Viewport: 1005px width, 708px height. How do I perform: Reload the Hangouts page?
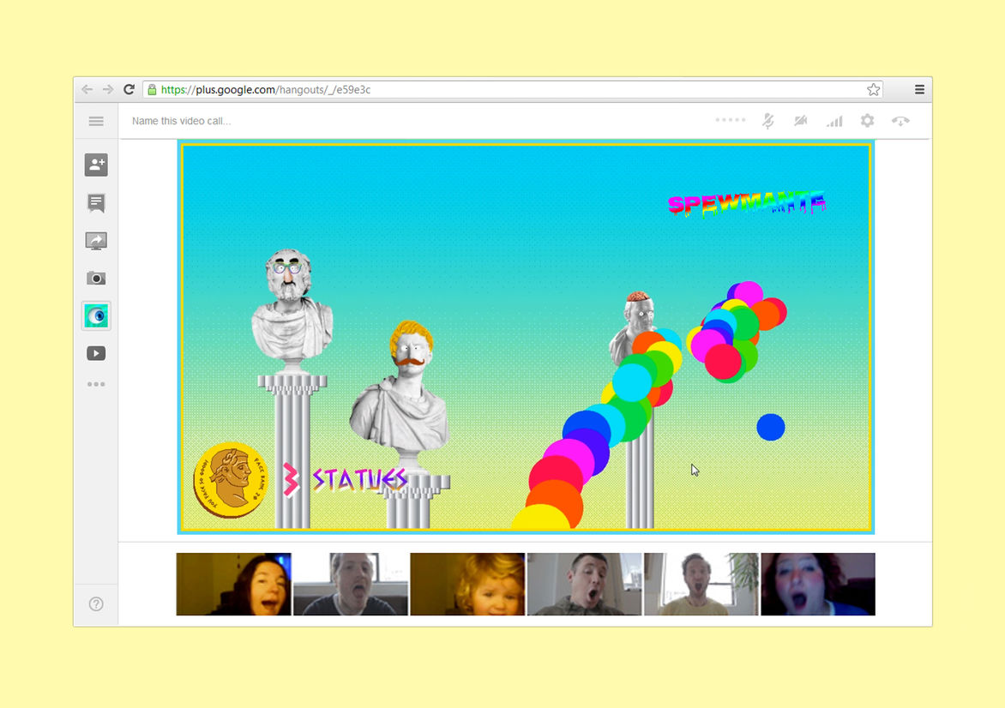[x=129, y=89]
